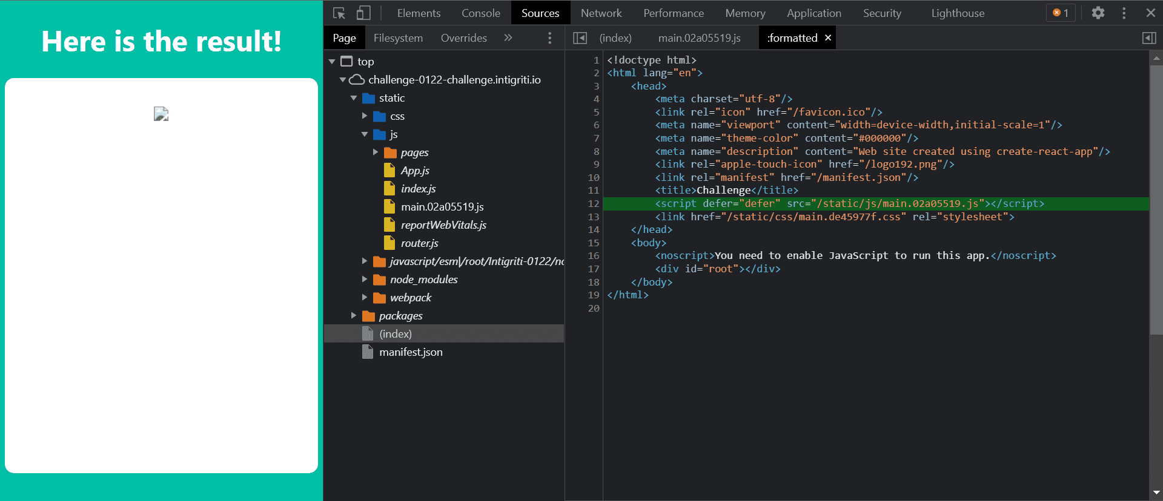Toggle the debugger sidebar pane

(x=1148, y=38)
